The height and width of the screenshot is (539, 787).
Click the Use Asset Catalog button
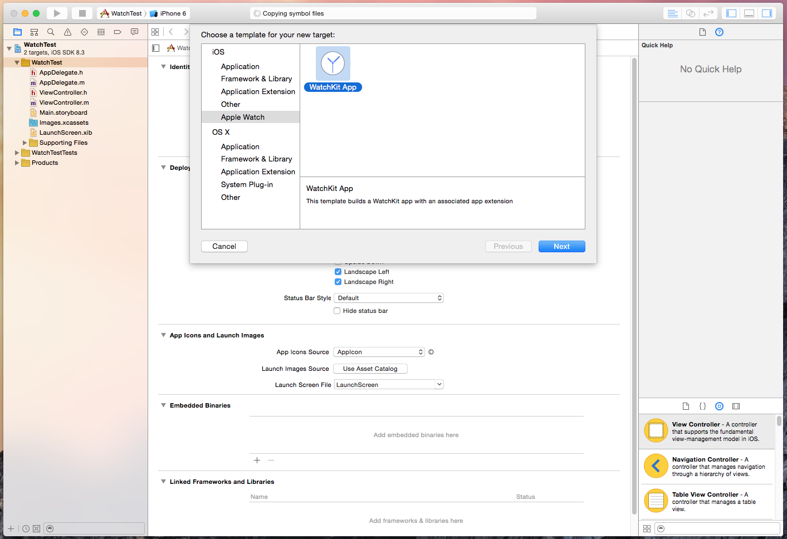(370, 369)
